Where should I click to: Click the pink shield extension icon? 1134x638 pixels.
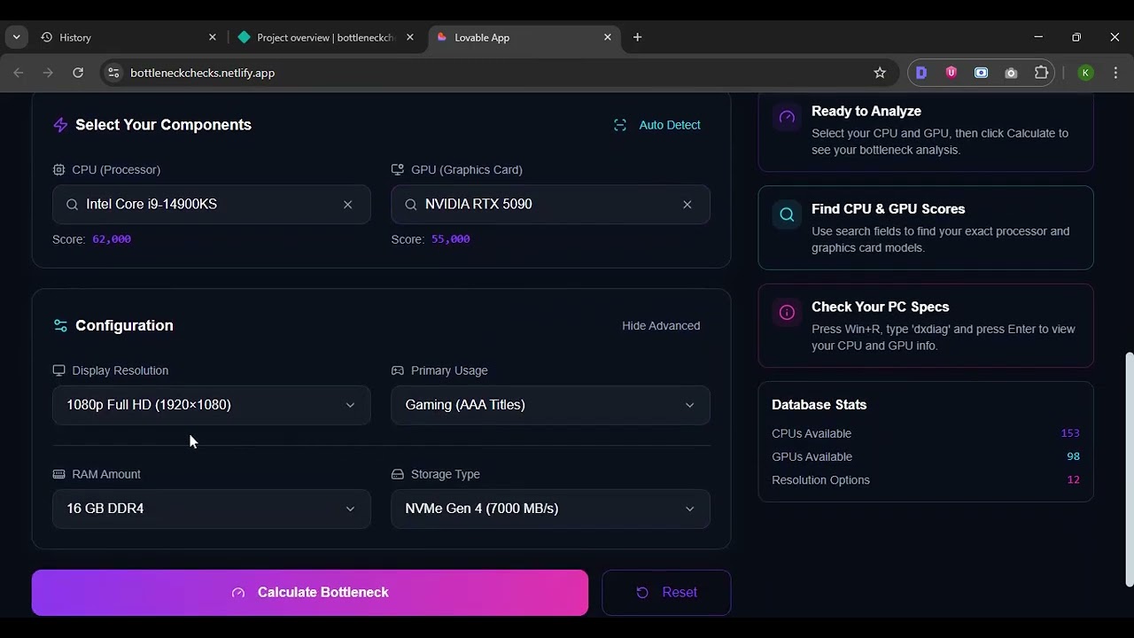[951, 73]
